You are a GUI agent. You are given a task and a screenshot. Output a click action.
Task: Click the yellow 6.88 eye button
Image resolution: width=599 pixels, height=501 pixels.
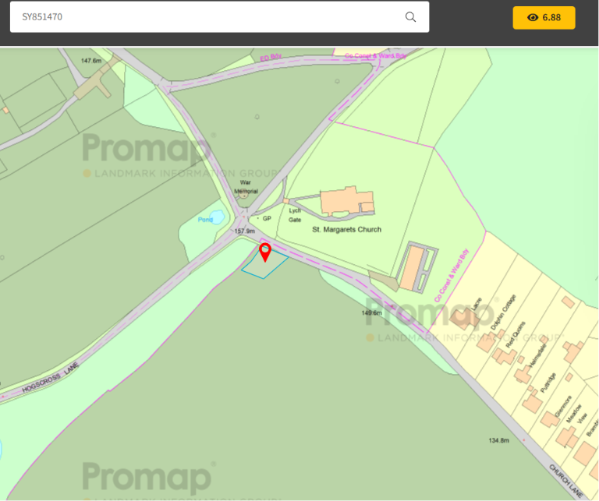544,18
